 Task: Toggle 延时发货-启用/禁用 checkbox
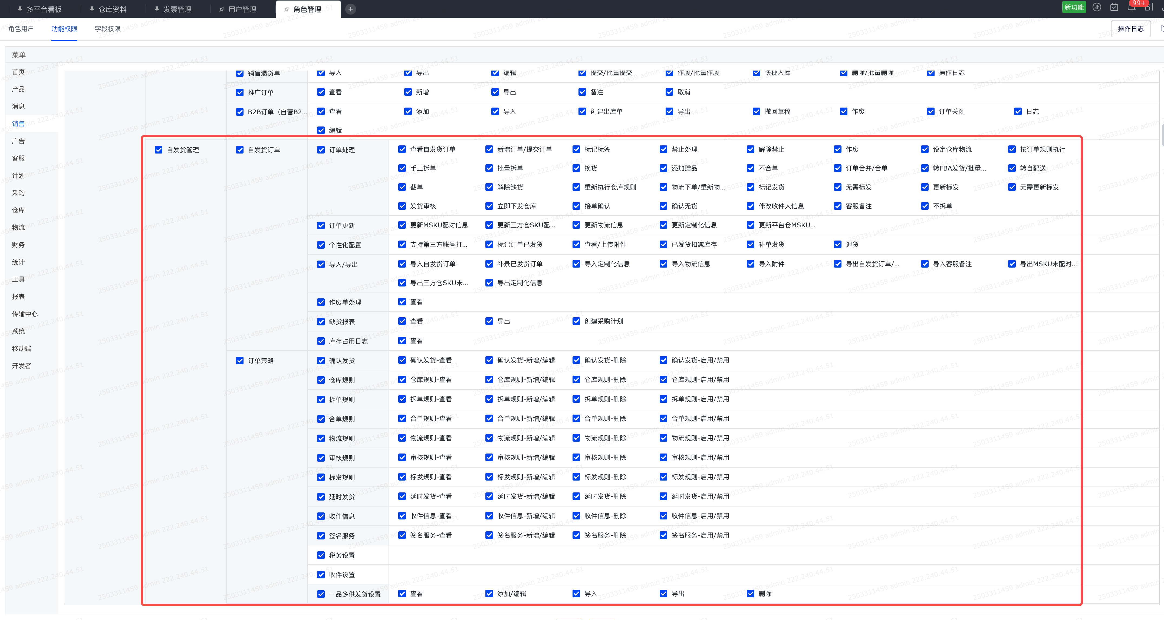(x=663, y=496)
